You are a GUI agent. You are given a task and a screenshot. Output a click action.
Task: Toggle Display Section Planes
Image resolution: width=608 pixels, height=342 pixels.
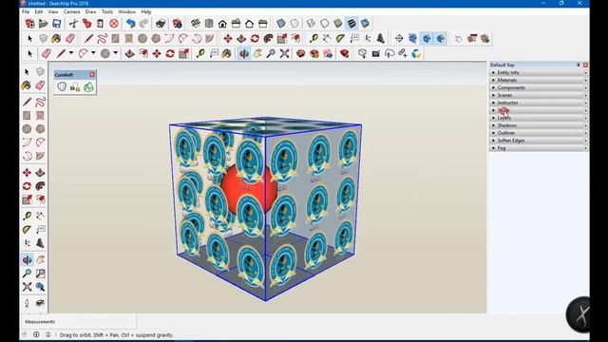tap(412, 38)
